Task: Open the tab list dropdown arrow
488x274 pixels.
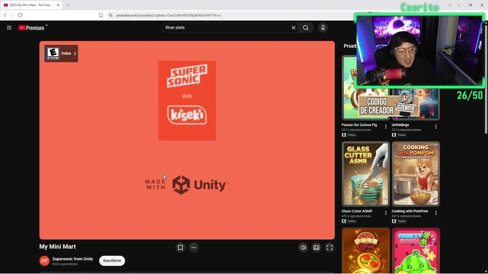Action: click(x=449, y=5)
